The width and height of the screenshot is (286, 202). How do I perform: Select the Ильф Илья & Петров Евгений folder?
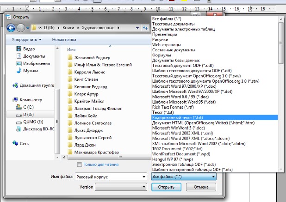click(99, 65)
